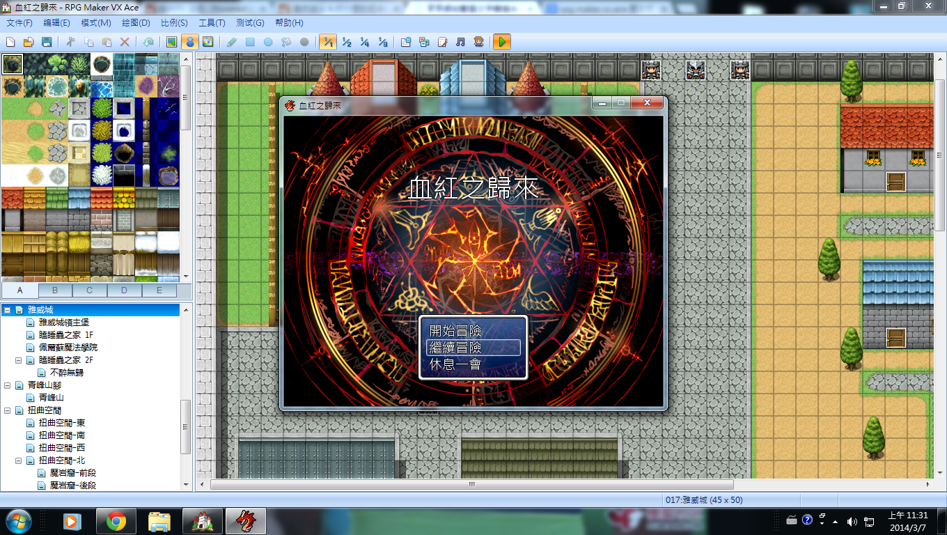The image size is (947, 535).
Task: Open Chrome from the Windows taskbar
Action: coord(116,521)
